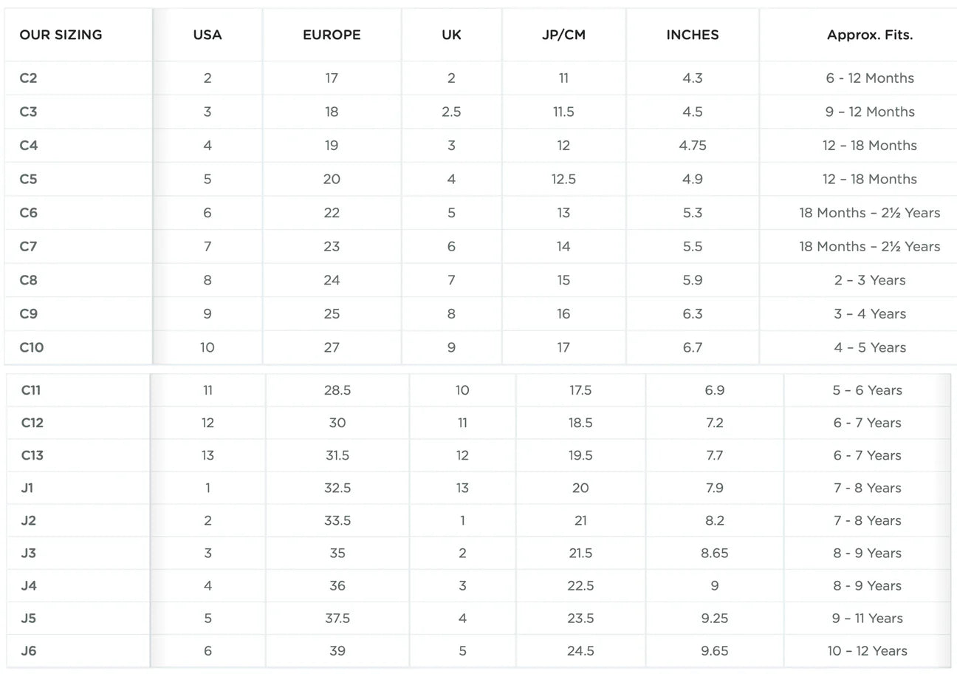This screenshot has height=674, width=957.
Task: Click the UK column header
Action: (451, 35)
